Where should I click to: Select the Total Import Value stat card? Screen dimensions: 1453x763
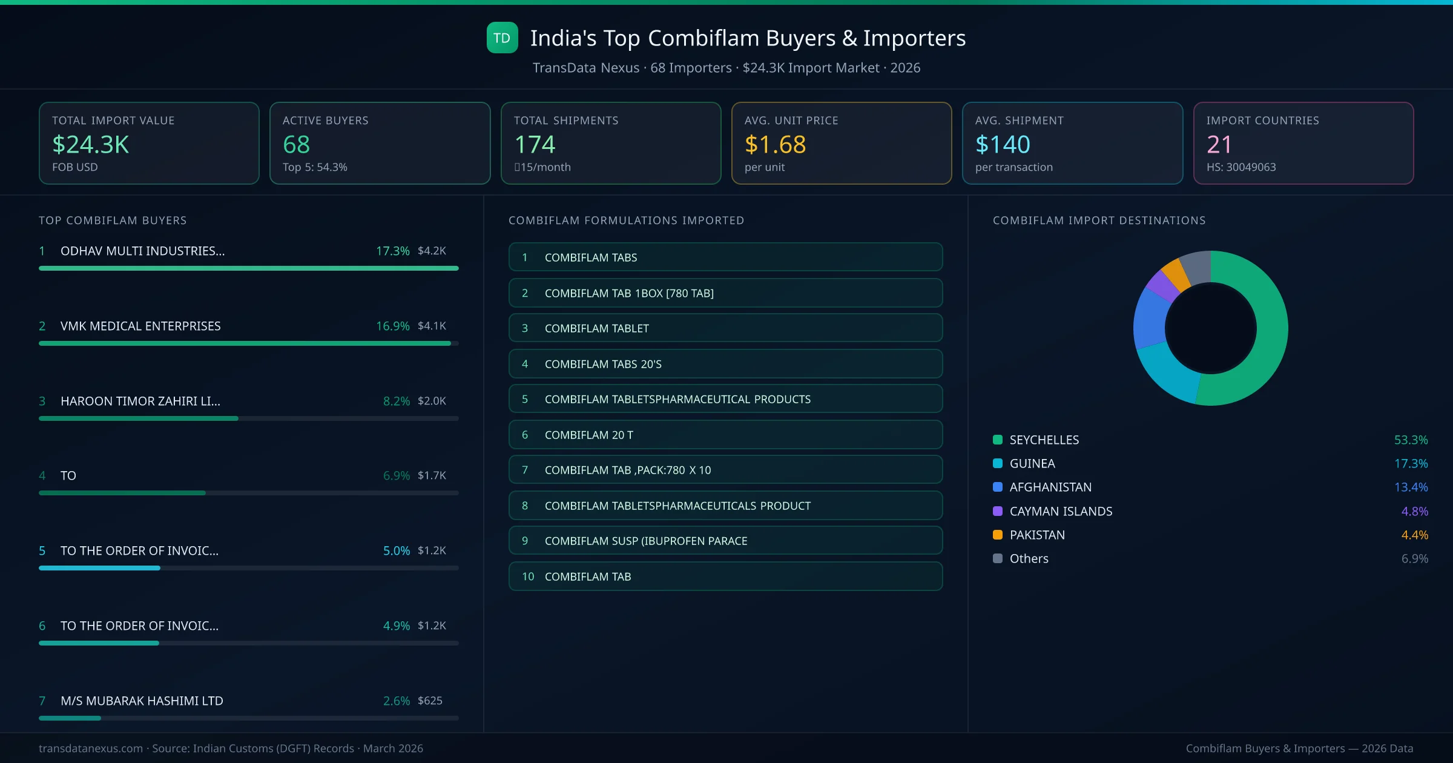pos(148,143)
